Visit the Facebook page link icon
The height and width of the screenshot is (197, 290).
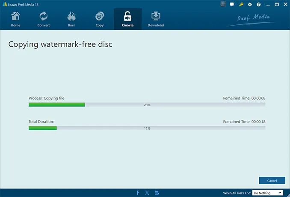coord(138,193)
